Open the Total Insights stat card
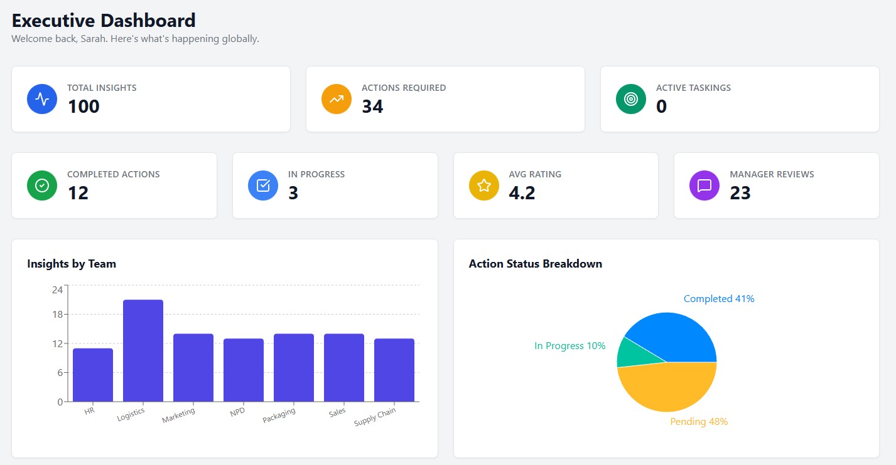Image resolution: width=896 pixels, height=465 pixels. [150, 98]
